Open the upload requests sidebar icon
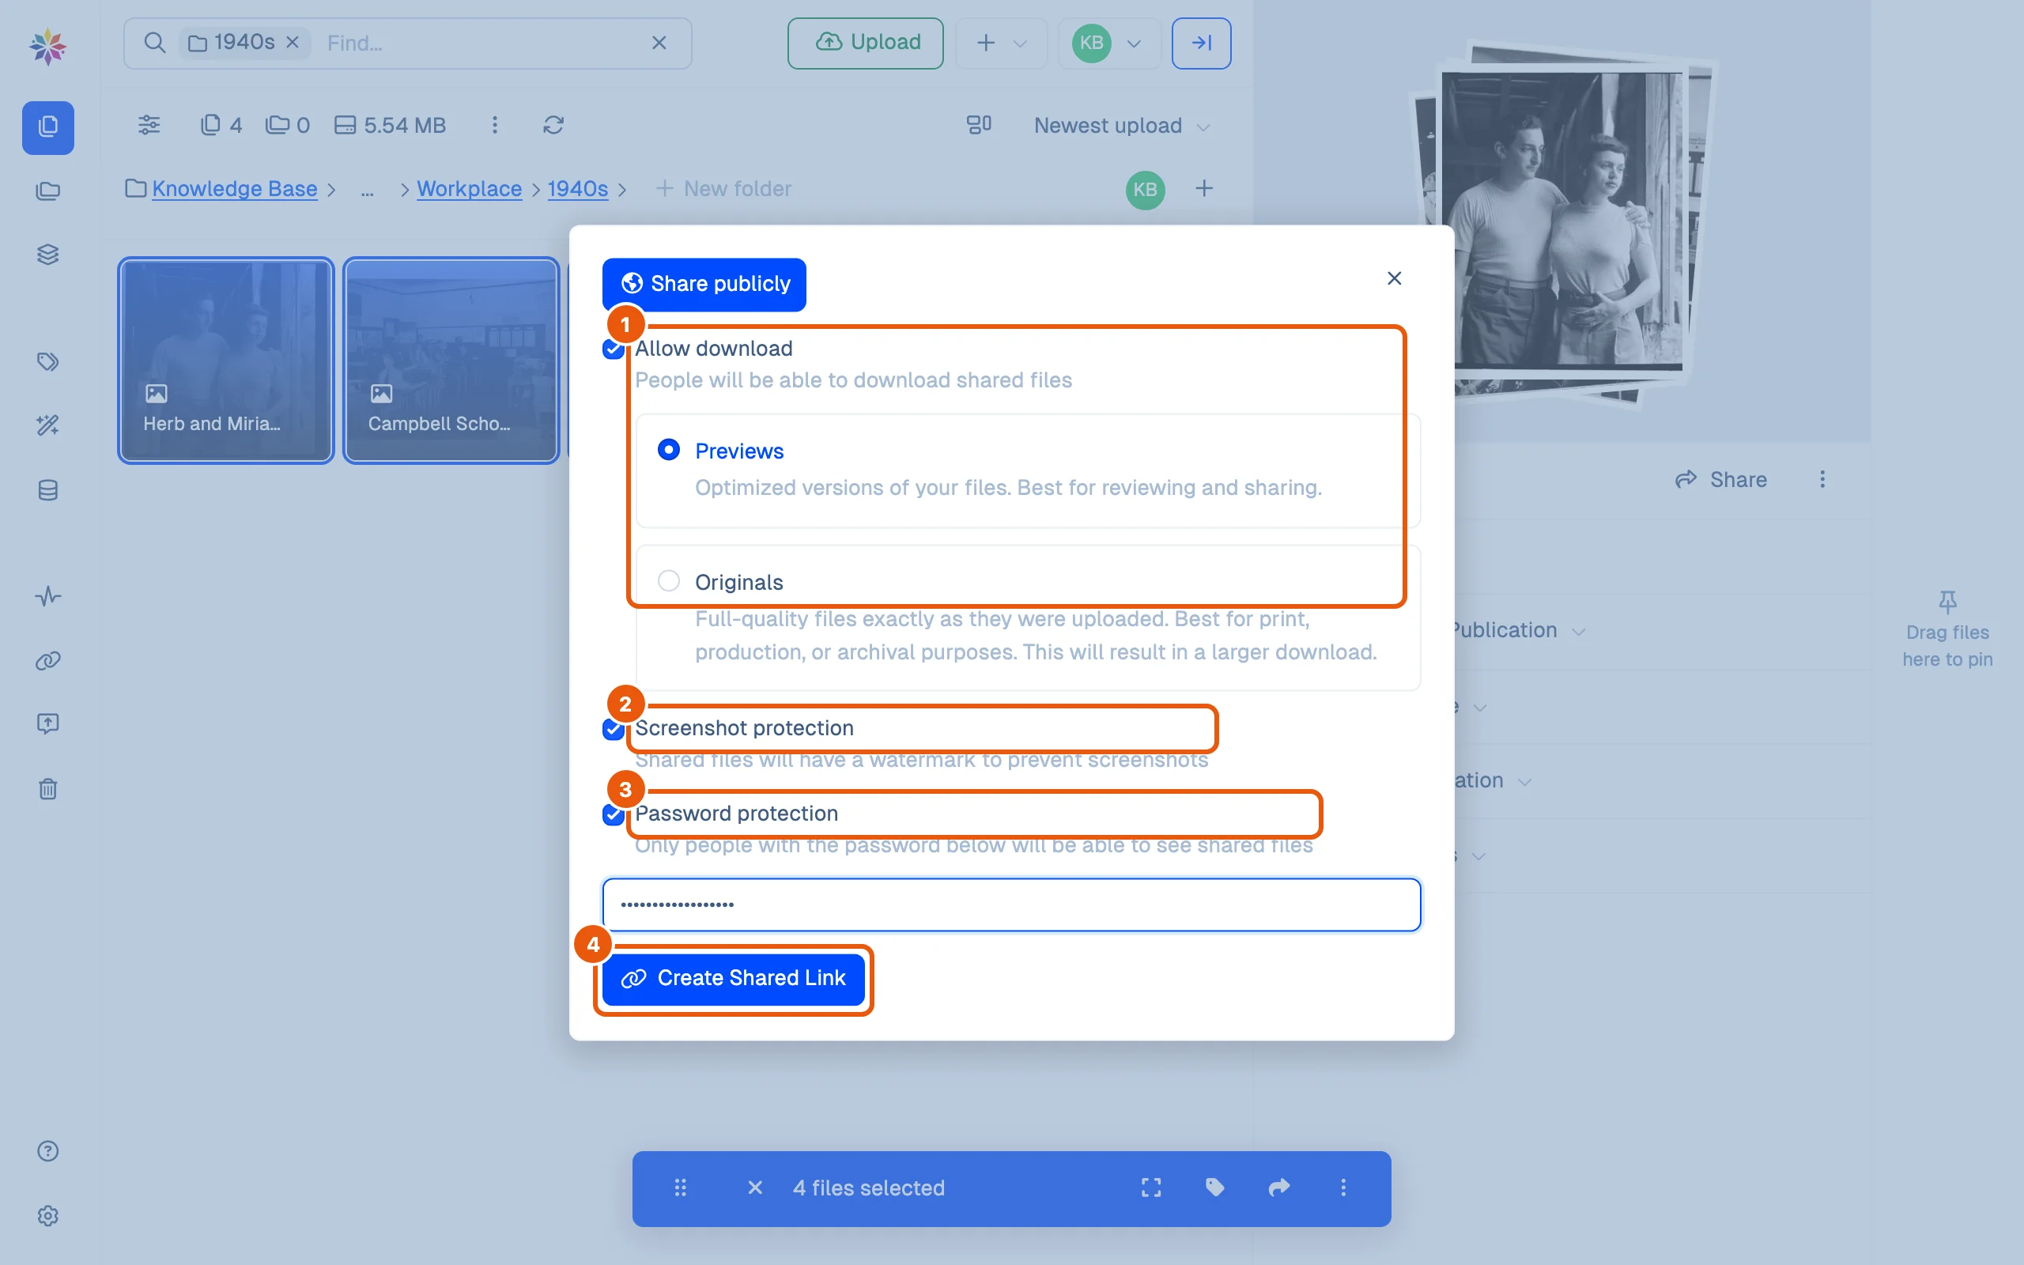The width and height of the screenshot is (2024, 1265). coord(47,723)
